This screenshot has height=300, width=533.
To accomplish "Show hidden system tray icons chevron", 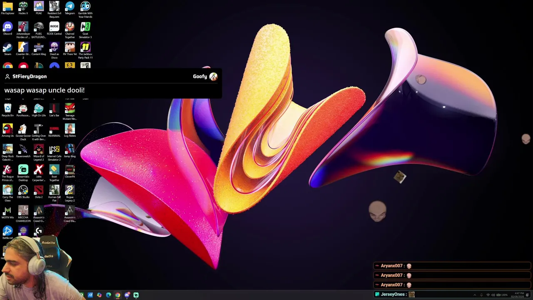I will click(x=474, y=295).
